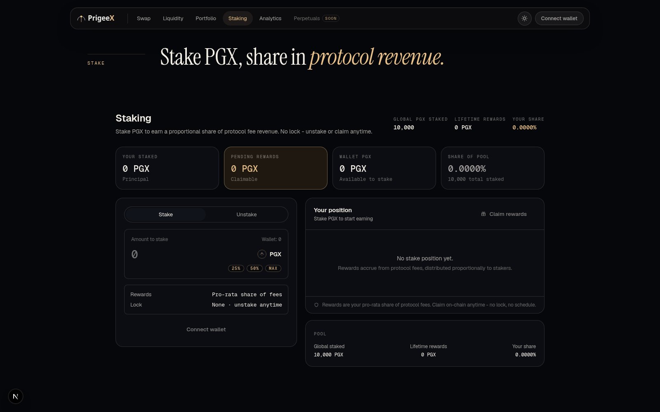Click '0 PGX' under Lifetime rewards in Pool
The width and height of the screenshot is (660, 412).
[428, 355]
